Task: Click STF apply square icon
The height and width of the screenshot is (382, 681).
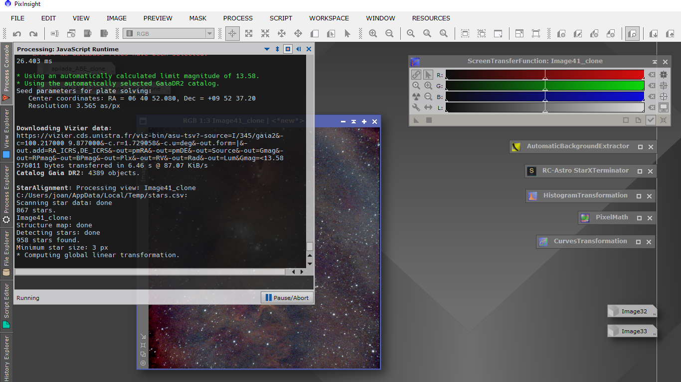Action: (428, 120)
